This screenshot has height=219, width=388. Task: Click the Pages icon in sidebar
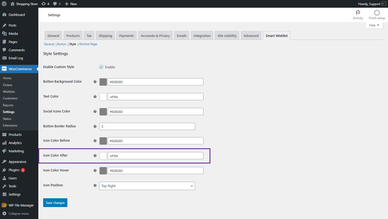click(x=4, y=42)
